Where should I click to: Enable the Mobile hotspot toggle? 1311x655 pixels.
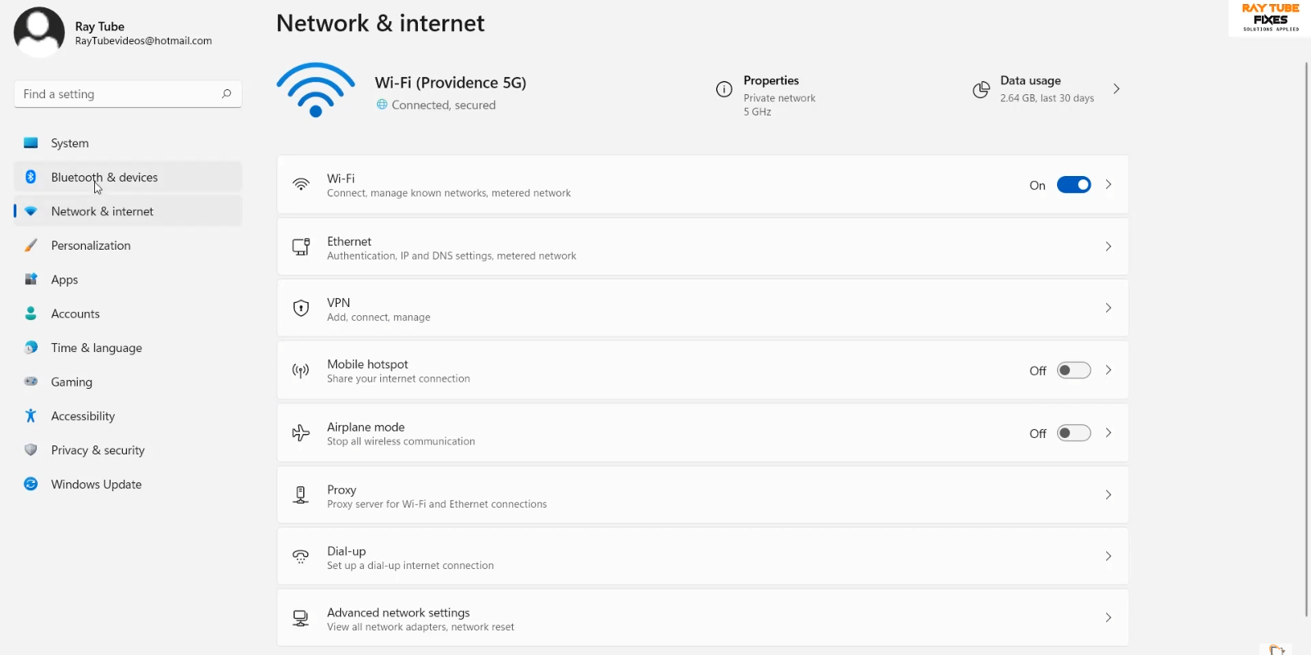(x=1073, y=371)
